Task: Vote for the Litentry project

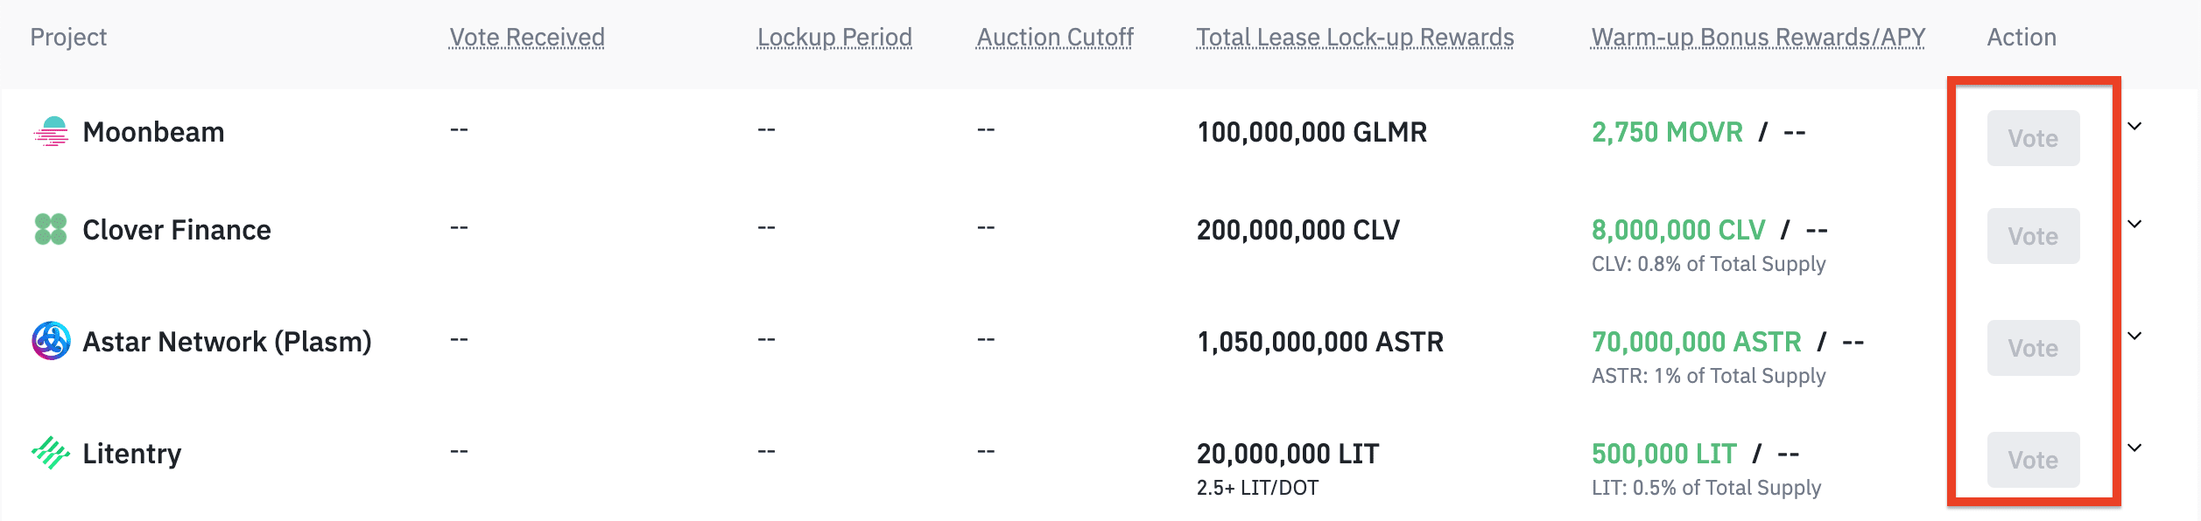Action: tap(2033, 460)
